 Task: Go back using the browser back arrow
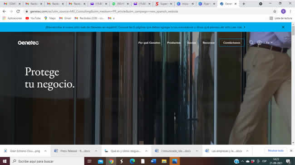click(x=4, y=11)
